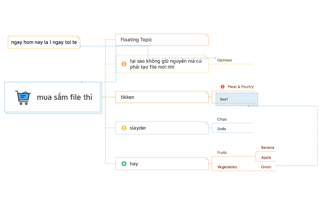Select the "Vegetables" subtopic
This screenshot has width=332, height=206.
pos(227,167)
